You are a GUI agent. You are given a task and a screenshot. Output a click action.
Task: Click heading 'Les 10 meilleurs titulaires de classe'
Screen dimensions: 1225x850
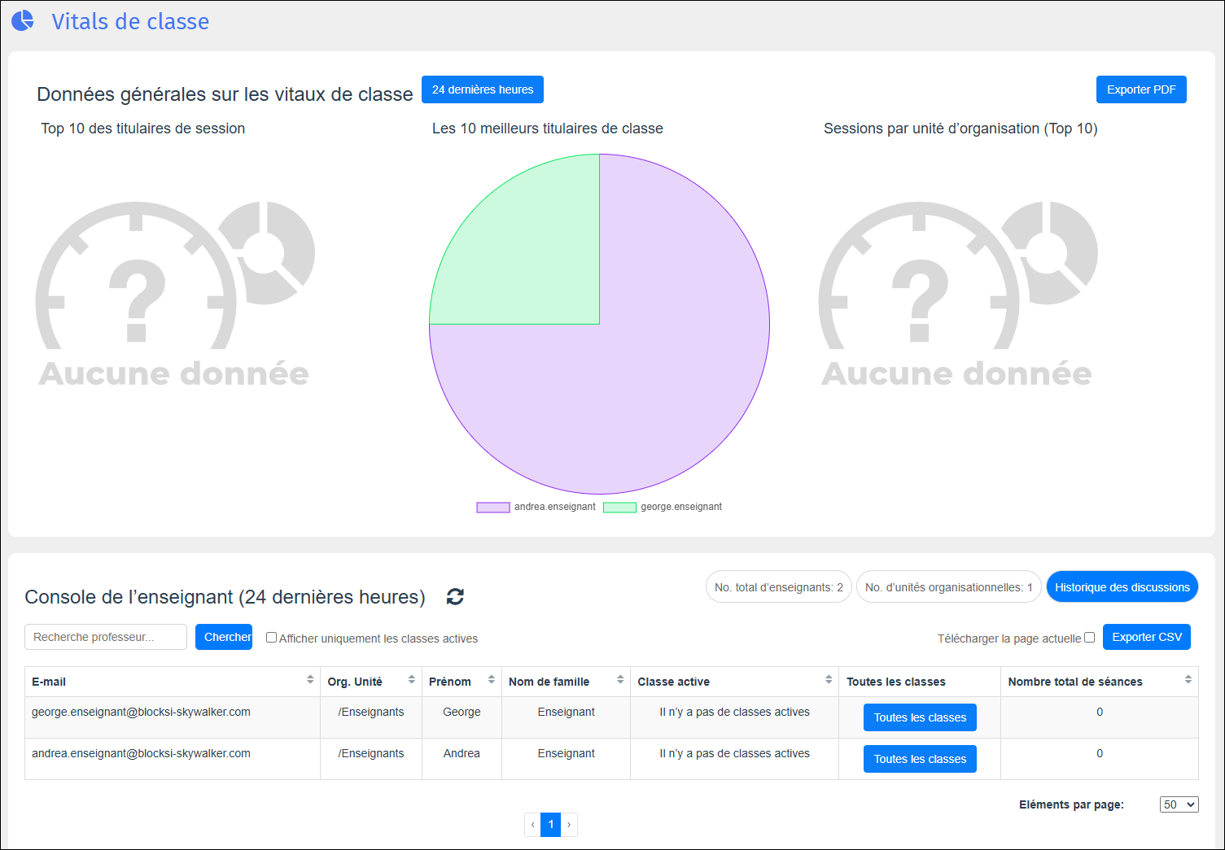(x=547, y=129)
